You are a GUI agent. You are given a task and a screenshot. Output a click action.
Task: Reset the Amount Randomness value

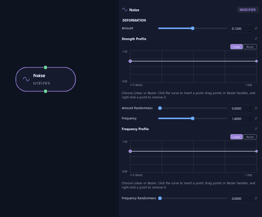click(256, 108)
